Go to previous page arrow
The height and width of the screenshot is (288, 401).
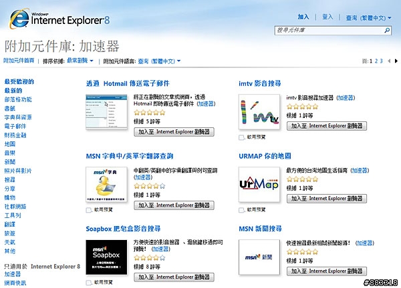[x=389, y=61]
